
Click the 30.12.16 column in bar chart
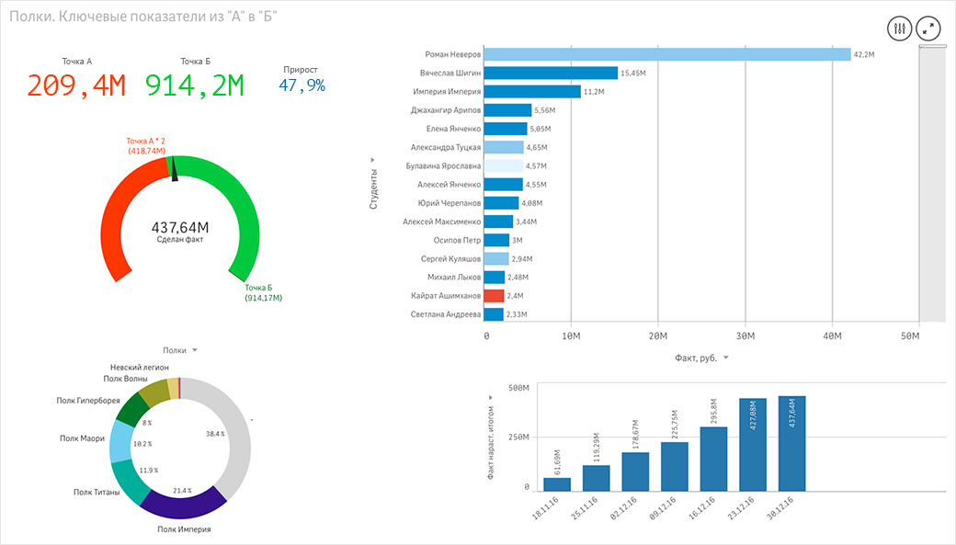pyautogui.click(x=791, y=443)
